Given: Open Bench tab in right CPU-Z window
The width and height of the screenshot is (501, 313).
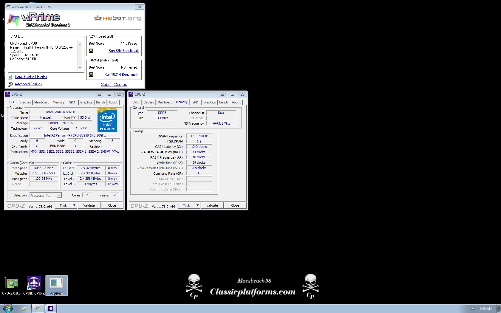Looking at the screenshot, I should 224,102.
